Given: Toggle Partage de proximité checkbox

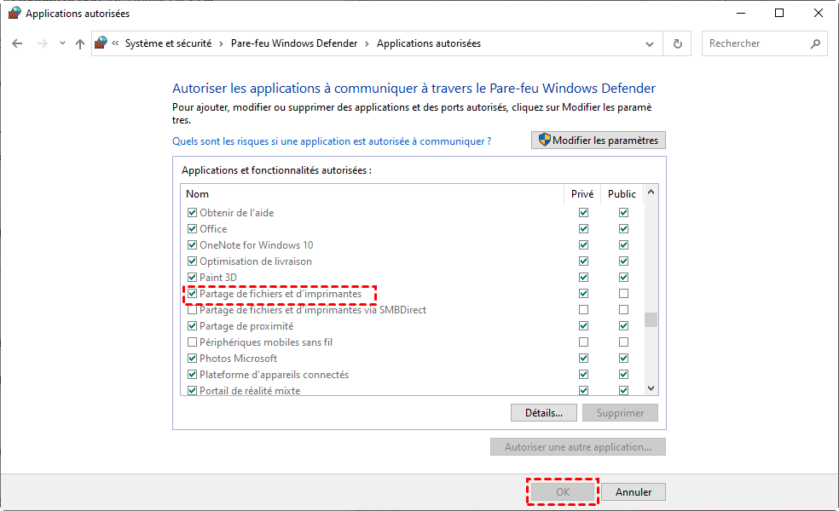Looking at the screenshot, I should click(192, 326).
